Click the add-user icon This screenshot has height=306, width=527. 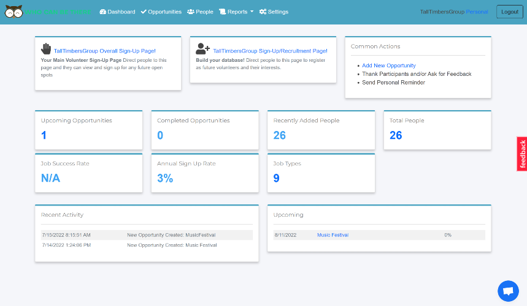[x=202, y=49]
